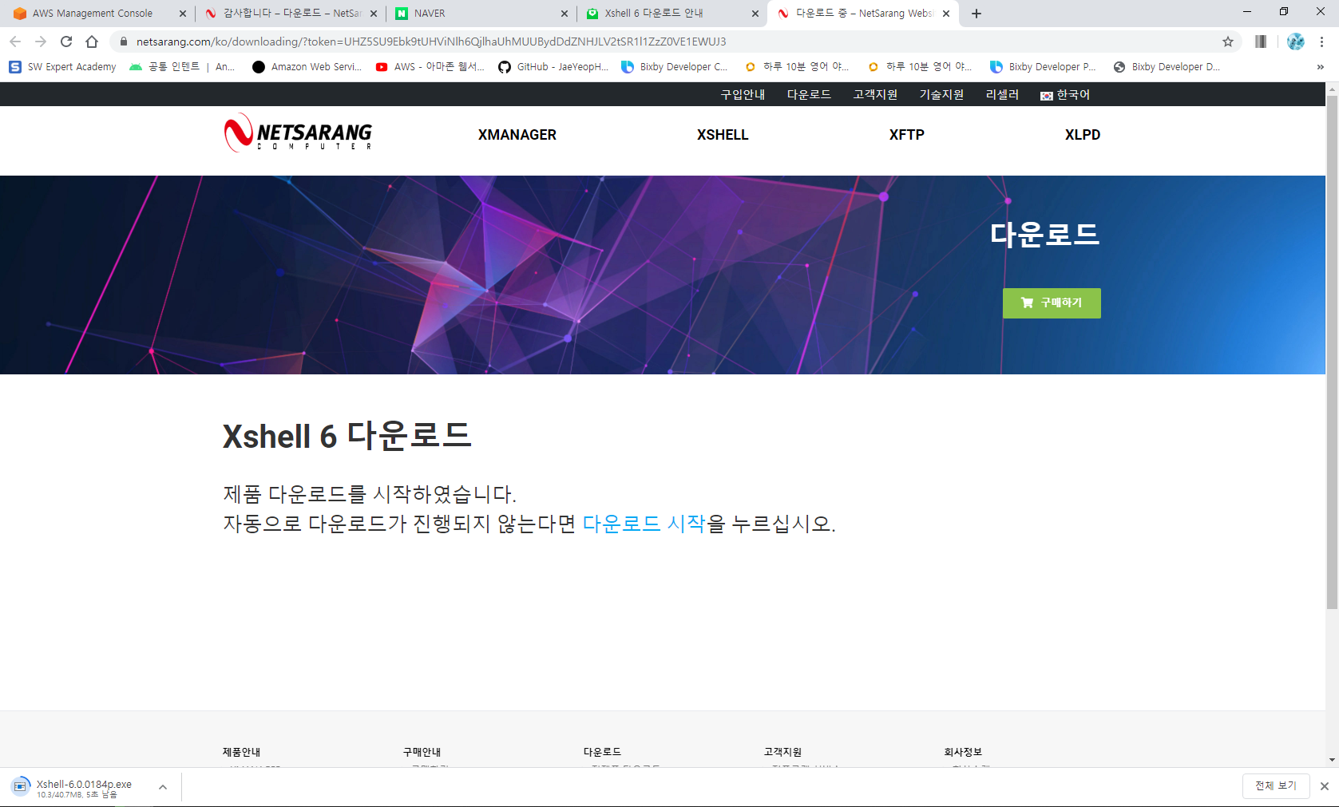Image resolution: width=1339 pixels, height=807 pixels.
Task: Expand the download item options chevron
Action: tap(163, 787)
